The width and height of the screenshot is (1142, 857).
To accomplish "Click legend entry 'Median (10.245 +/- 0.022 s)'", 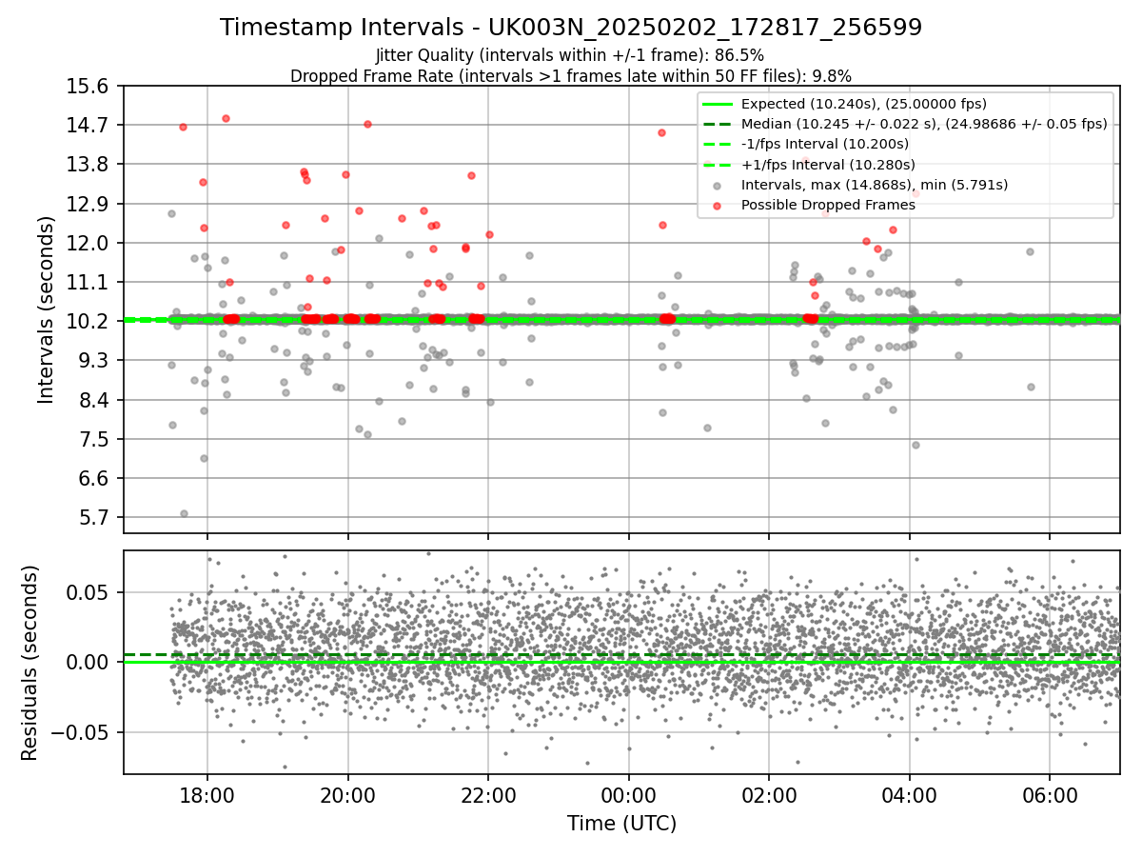I will (924, 124).
